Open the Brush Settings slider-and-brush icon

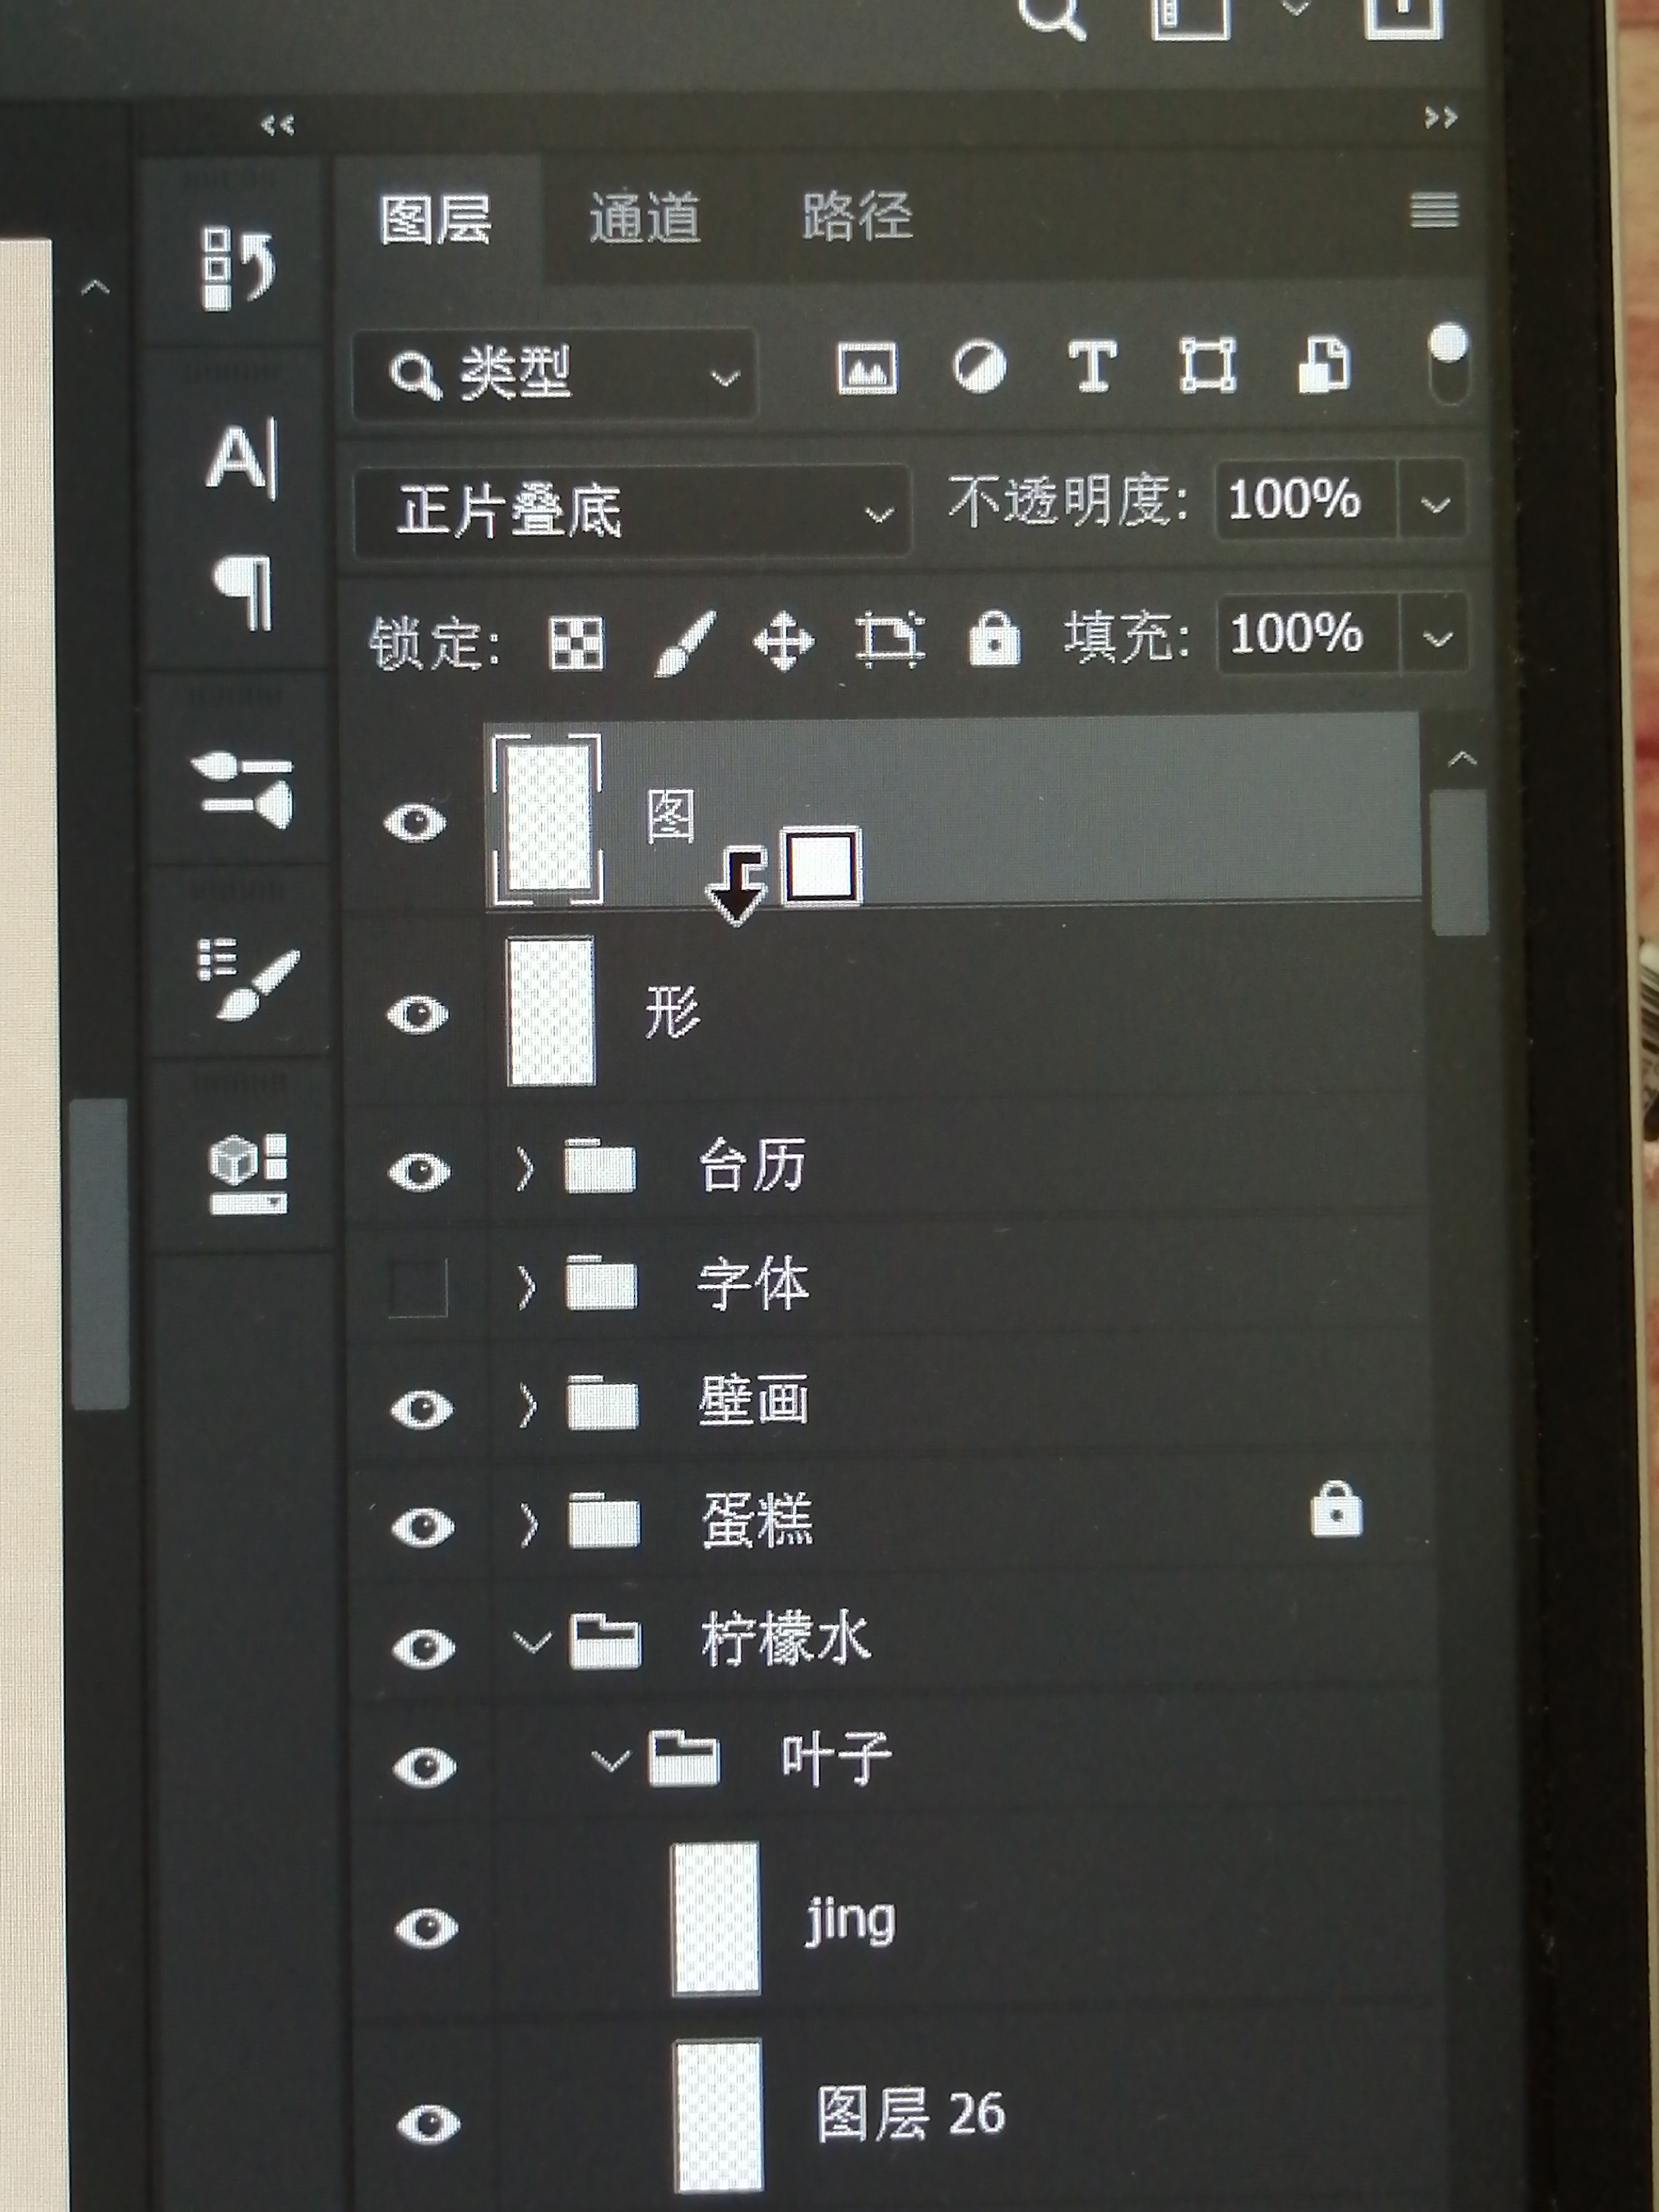point(243,790)
